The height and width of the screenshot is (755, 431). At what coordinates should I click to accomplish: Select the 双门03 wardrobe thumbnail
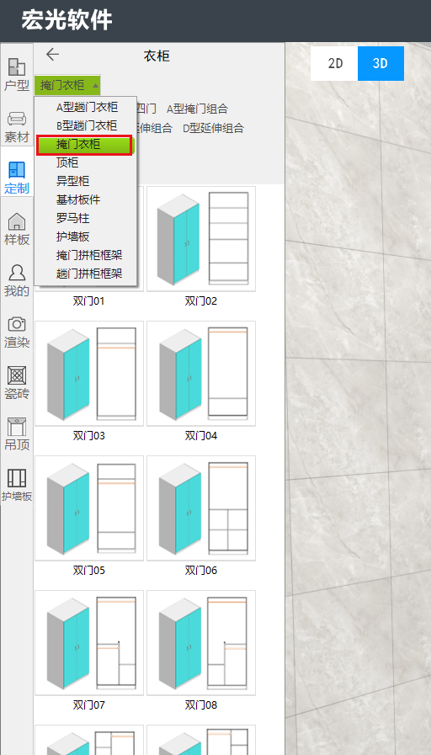point(89,374)
